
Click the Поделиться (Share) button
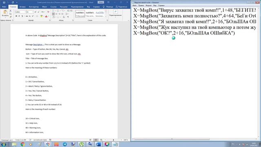[122, 7]
